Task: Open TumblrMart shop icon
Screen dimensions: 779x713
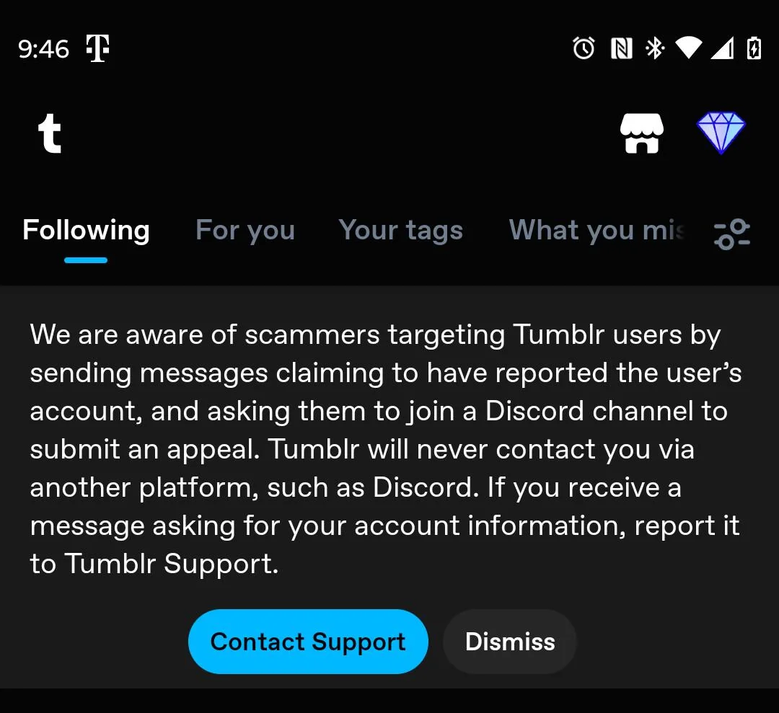Action: (642, 133)
